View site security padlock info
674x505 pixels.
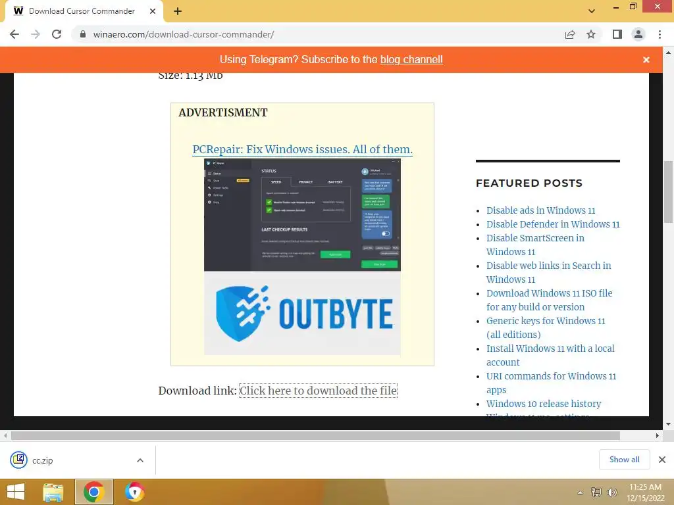click(83, 34)
